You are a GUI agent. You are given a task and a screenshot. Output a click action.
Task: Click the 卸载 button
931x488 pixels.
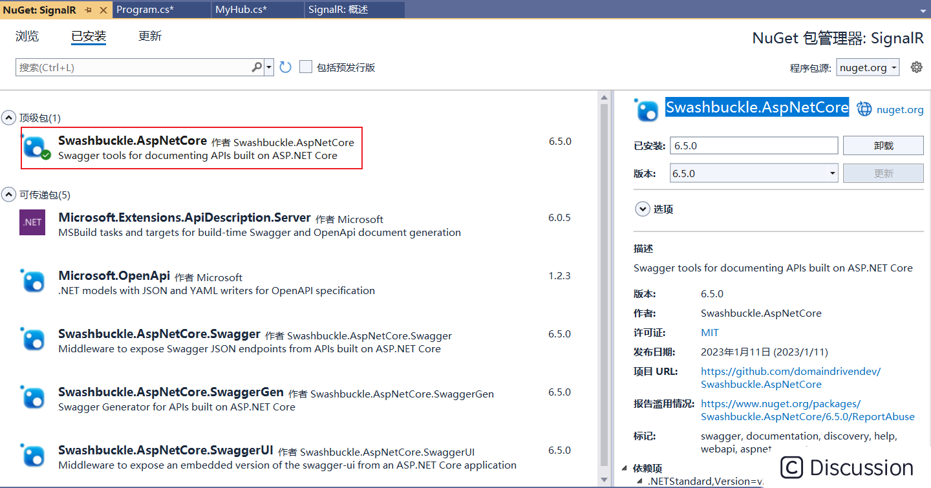tap(883, 145)
